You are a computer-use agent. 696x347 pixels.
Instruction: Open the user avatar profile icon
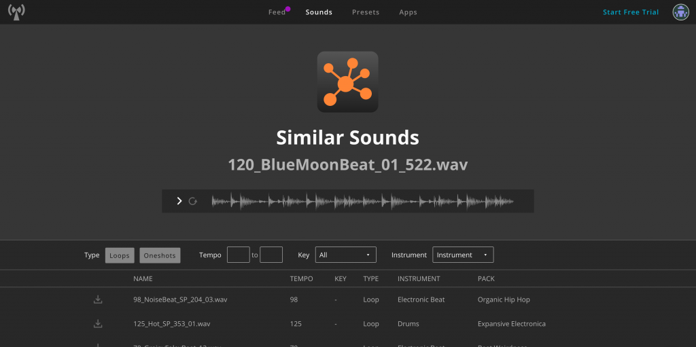coord(680,12)
